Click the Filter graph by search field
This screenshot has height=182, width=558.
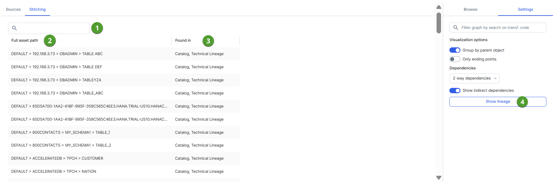click(x=501, y=28)
